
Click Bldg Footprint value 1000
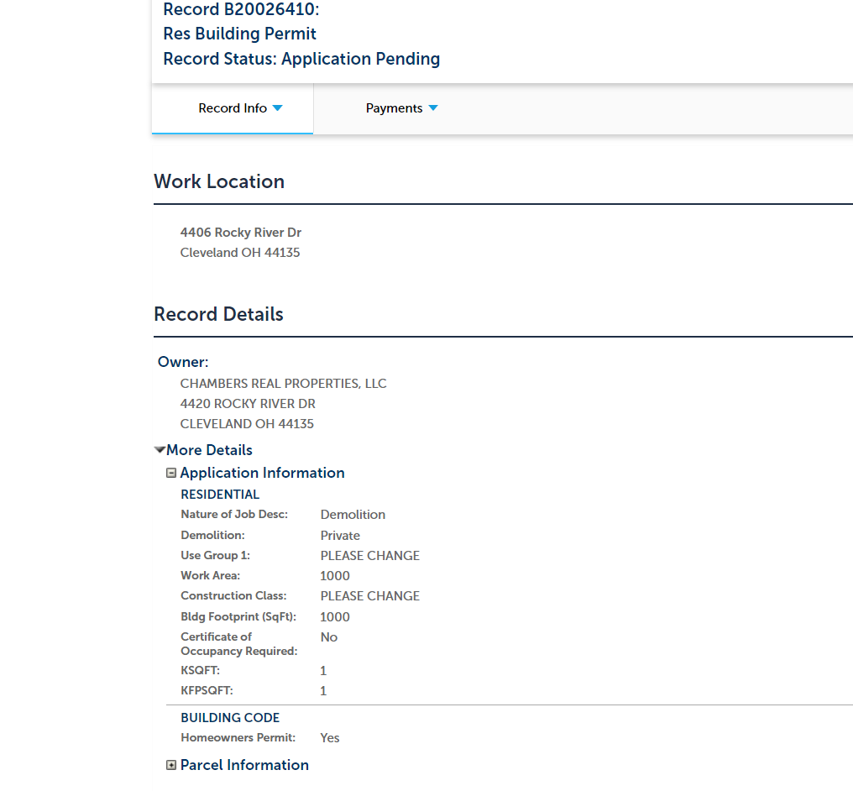click(x=334, y=617)
